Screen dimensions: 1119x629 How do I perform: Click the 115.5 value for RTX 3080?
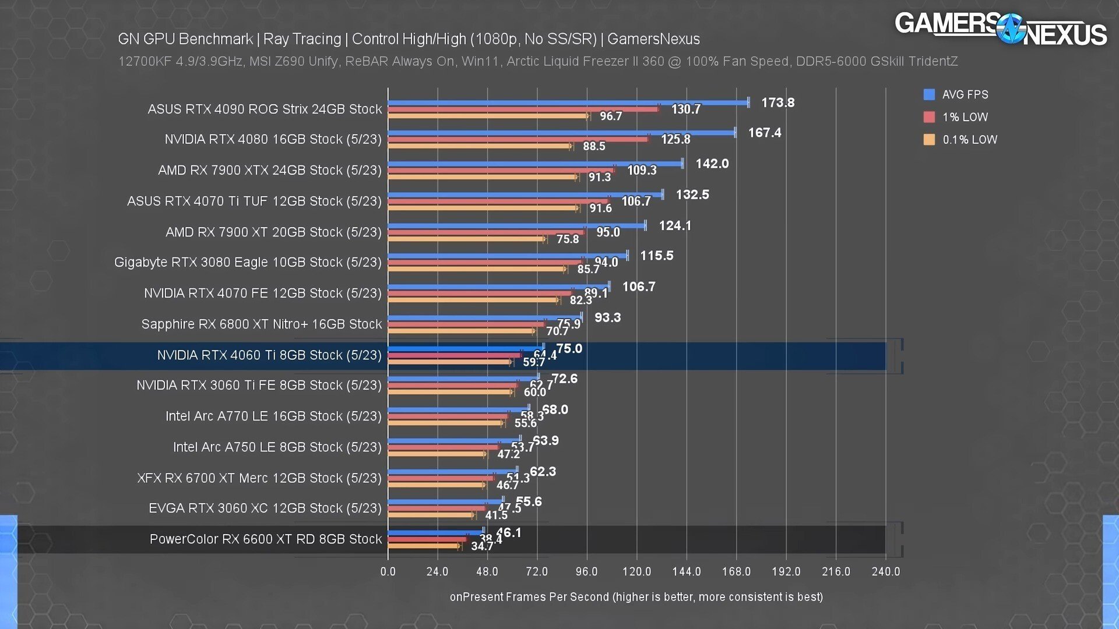pyautogui.click(x=657, y=256)
